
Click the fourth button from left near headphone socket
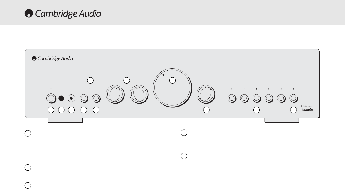pyautogui.click(x=83, y=98)
